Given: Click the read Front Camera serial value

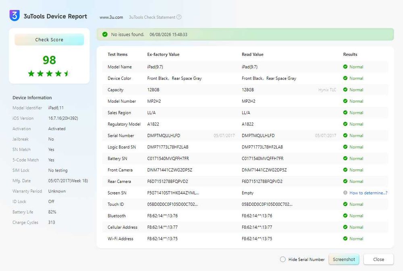Looking at the screenshot, I should pos(264,170).
